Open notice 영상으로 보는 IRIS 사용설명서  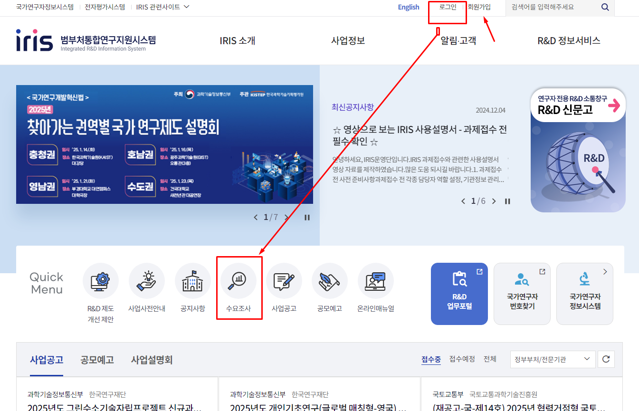point(420,135)
